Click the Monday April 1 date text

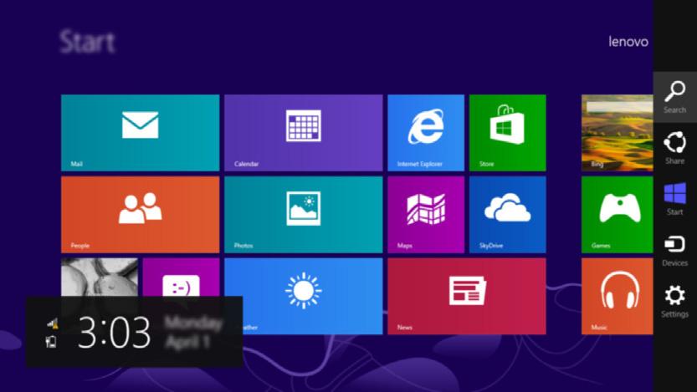click(193, 333)
